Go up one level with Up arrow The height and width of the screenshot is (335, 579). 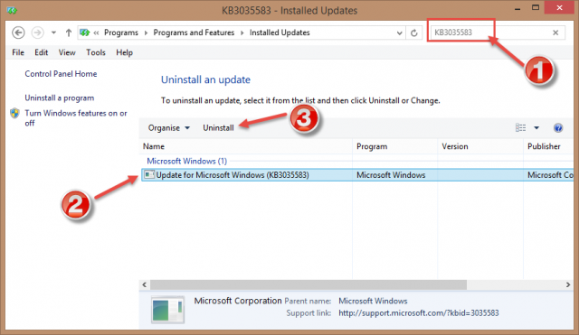69,33
